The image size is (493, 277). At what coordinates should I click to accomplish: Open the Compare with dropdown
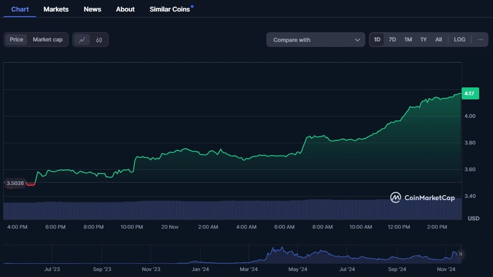tap(315, 40)
